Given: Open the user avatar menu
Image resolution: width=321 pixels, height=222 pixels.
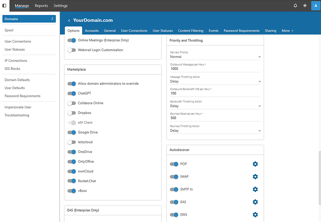Looking at the screenshot, I should point(316,6).
